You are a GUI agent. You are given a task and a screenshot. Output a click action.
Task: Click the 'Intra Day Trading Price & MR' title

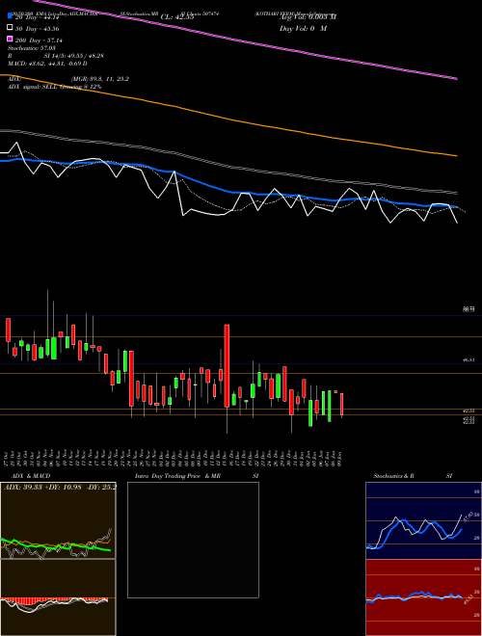tap(177, 476)
